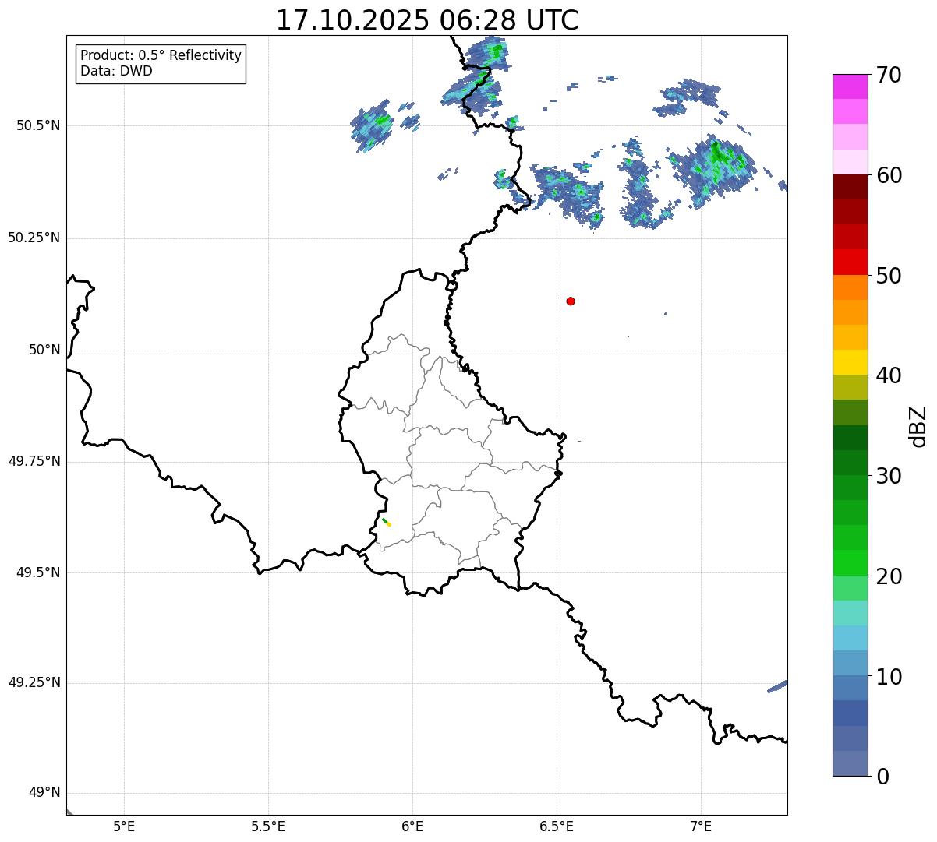Click the 'Product: 0.5° Reflectivity' label
The image size is (937, 842).
161,55
